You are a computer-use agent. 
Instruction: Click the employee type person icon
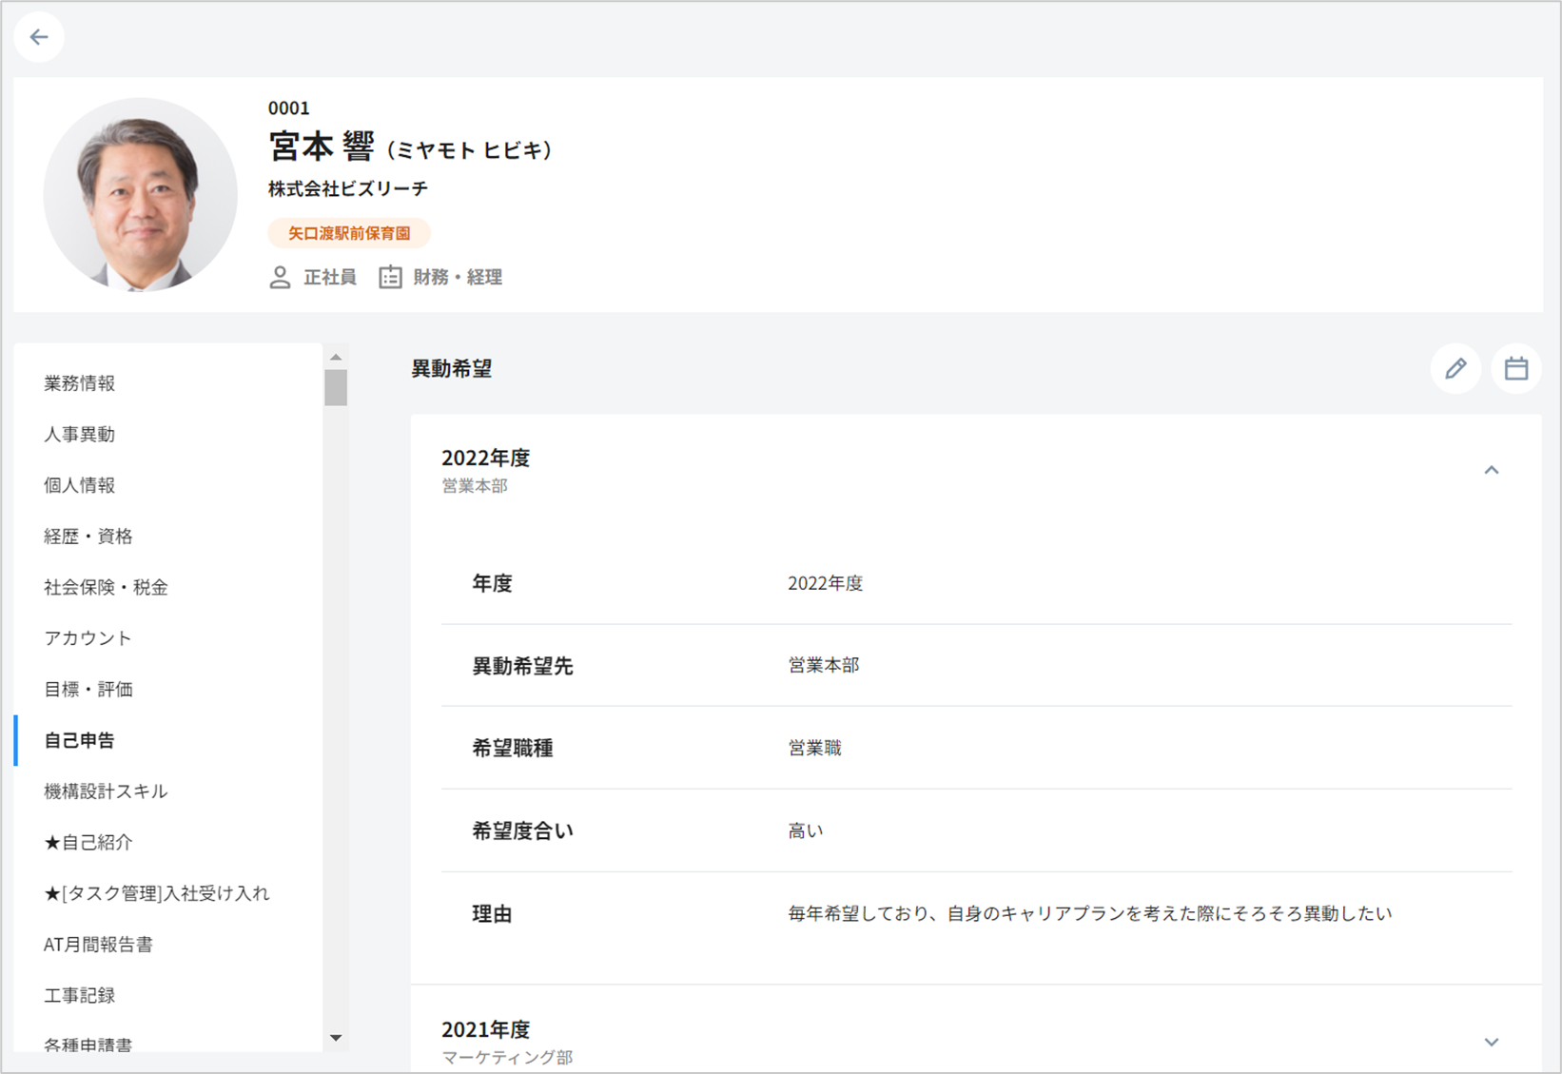click(x=280, y=278)
